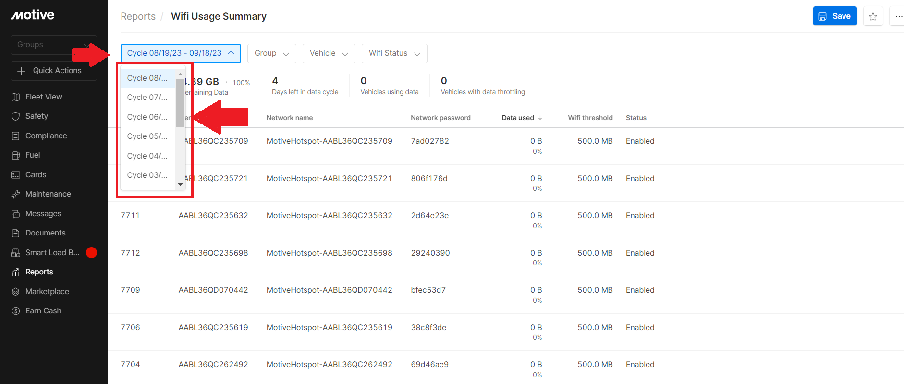Click the Cards icon in sidebar
Screen dimensions: 904x384
[x=15, y=175]
